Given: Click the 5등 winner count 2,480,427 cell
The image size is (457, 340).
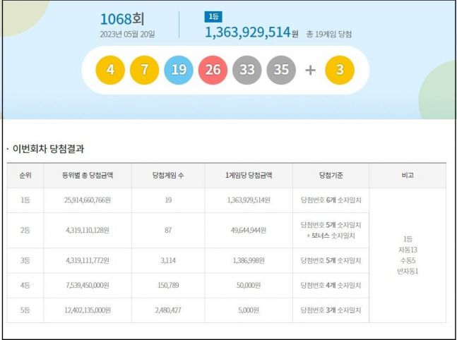Looking at the screenshot, I should [x=168, y=310].
